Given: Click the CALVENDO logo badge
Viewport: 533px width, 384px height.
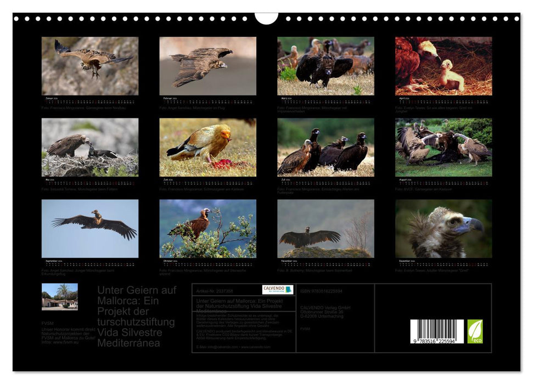Looking at the screenshot, I should pos(277,290).
